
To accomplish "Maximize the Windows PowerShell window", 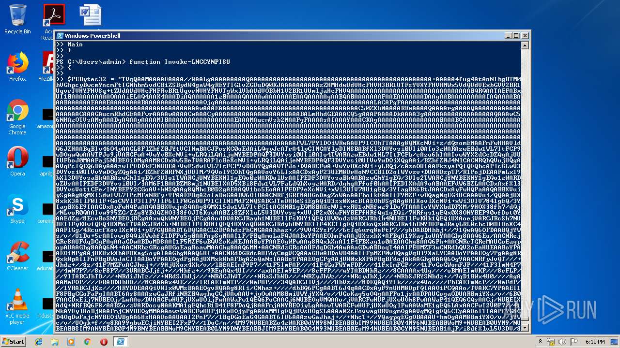I will (516, 36).
